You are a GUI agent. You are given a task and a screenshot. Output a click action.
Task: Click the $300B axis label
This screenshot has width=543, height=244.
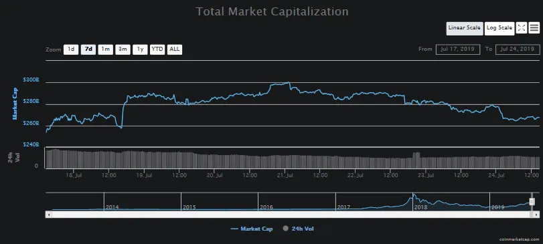31,80
